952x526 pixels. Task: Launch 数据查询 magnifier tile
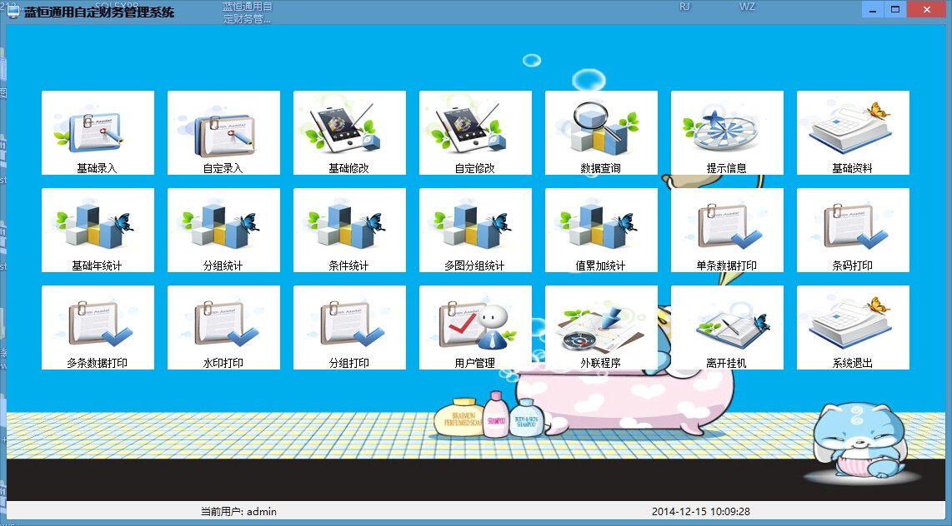(x=601, y=132)
